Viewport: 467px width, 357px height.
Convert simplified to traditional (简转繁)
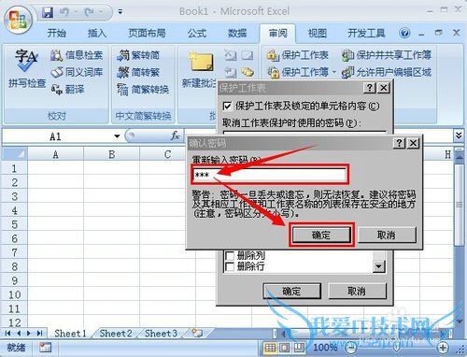click(x=138, y=72)
